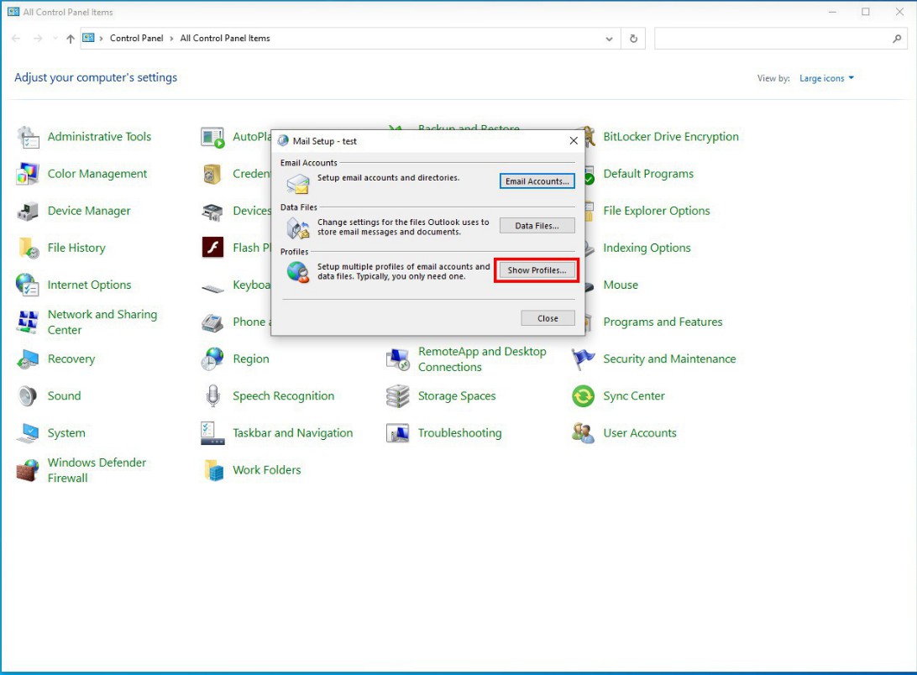Click the Show Profiles... button

(x=537, y=270)
